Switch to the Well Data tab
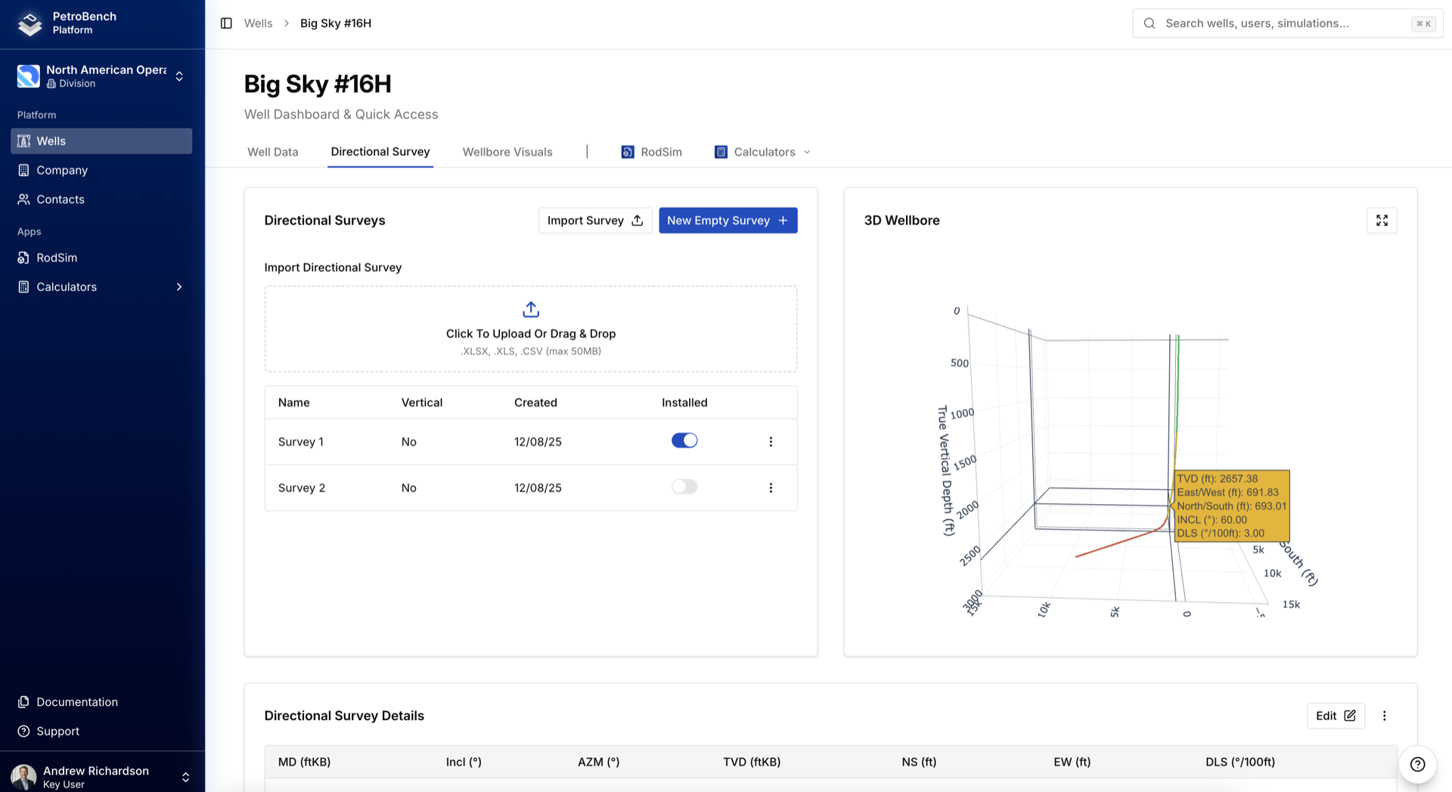The width and height of the screenshot is (1452, 792). tap(273, 152)
